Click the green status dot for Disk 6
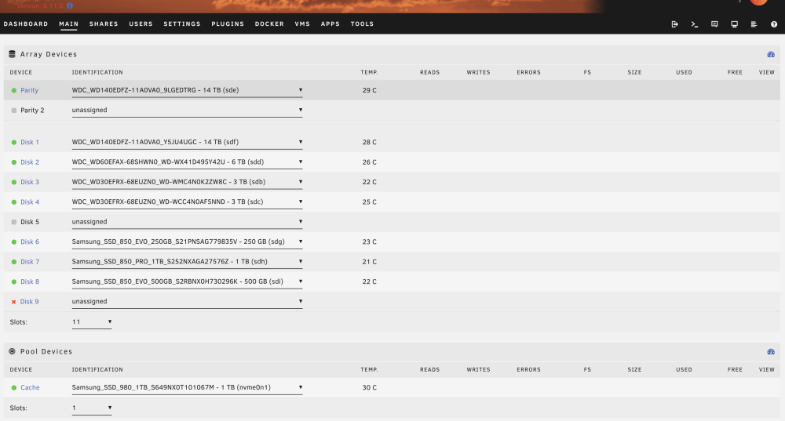 14,242
